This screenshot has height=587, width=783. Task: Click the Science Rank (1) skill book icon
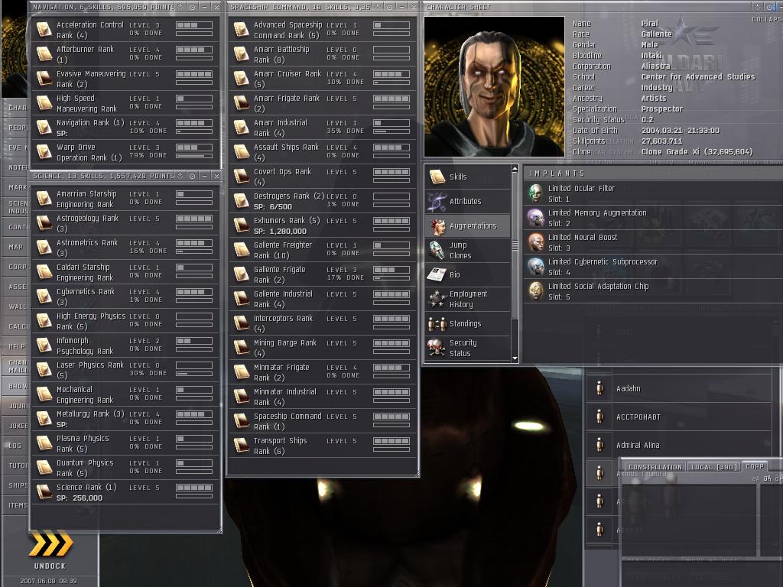[44, 492]
